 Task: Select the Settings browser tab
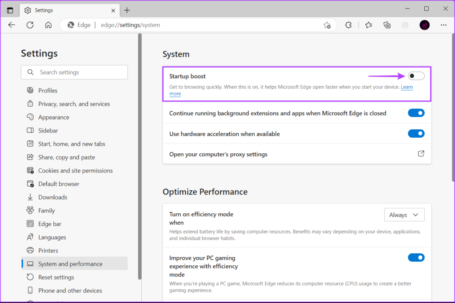click(70, 11)
